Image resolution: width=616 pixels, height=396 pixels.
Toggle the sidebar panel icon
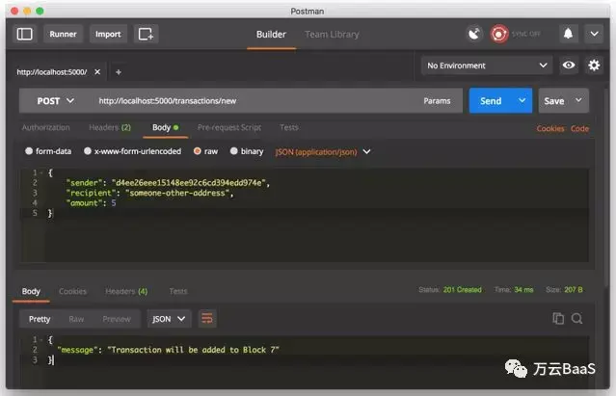pos(25,34)
